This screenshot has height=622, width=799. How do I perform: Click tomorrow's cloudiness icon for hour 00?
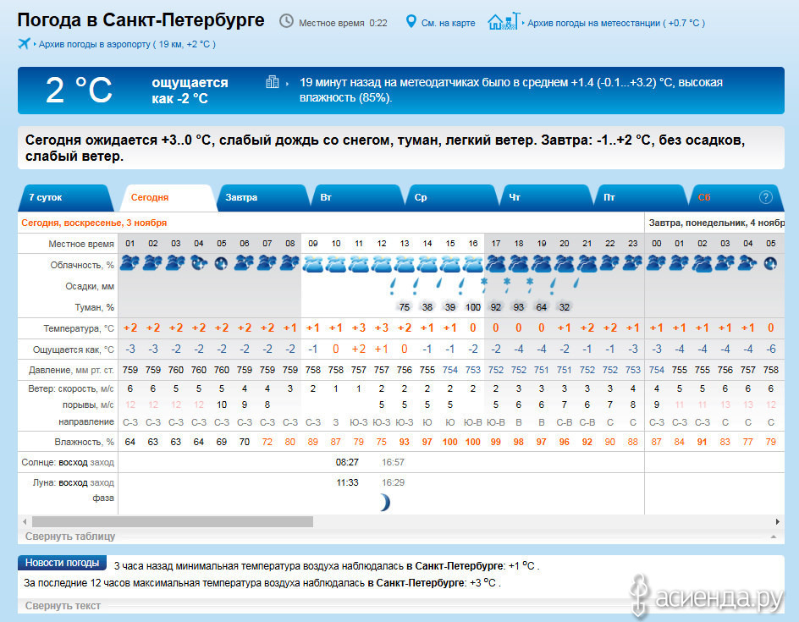(656, 263)
